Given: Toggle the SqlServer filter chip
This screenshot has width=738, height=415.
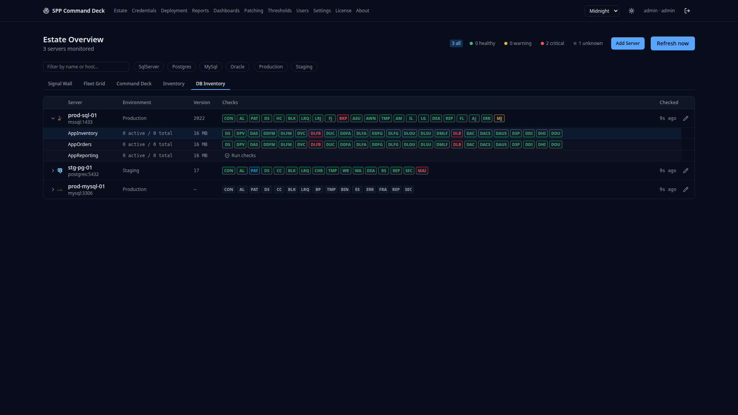Looking at the screenshot, I should pos(149,67).
